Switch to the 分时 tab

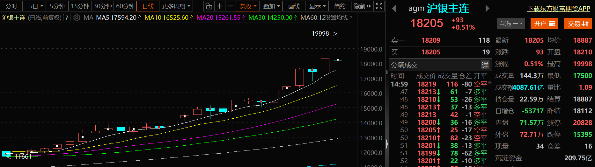pyautogui.click(x=11, y=6)
